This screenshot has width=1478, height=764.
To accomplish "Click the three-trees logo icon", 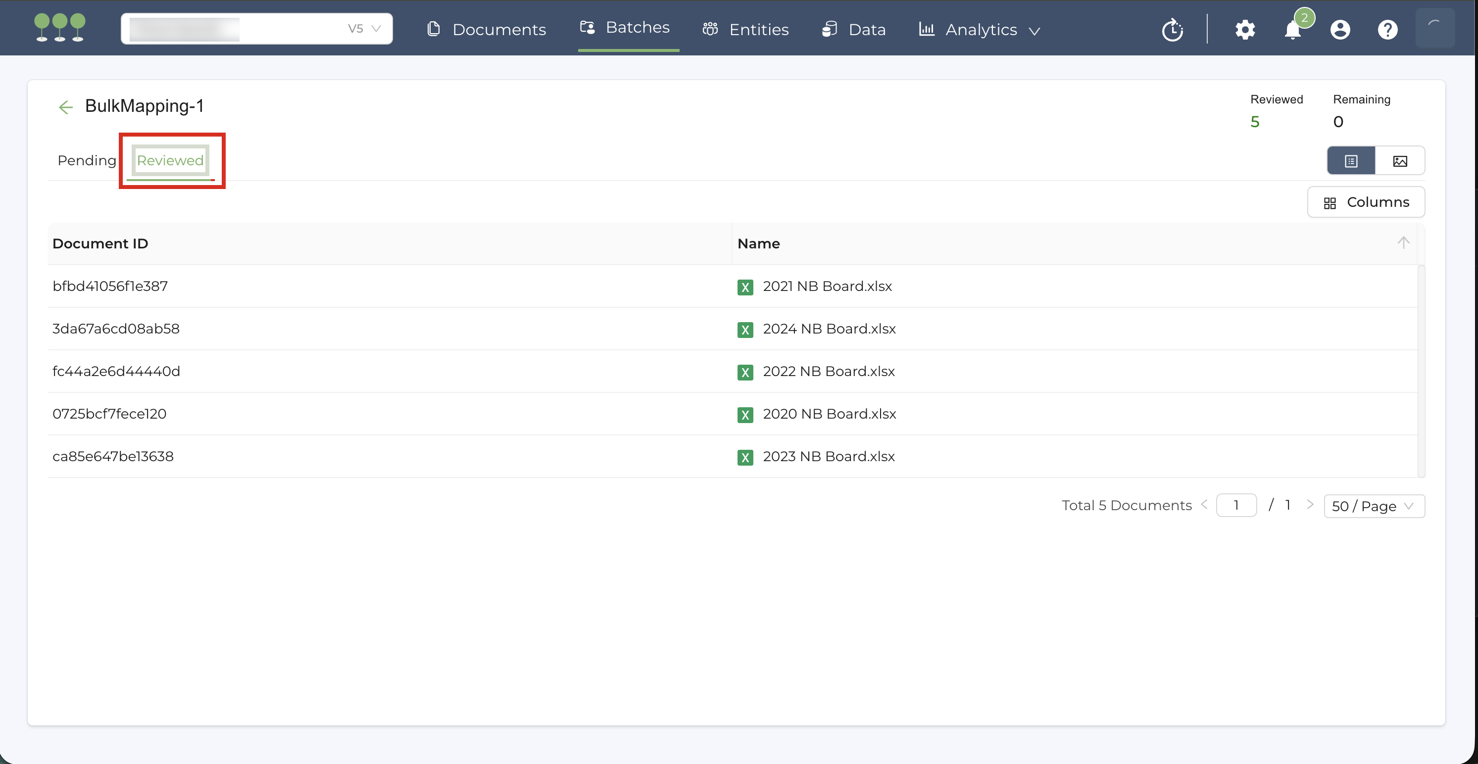I will [60, 28].
